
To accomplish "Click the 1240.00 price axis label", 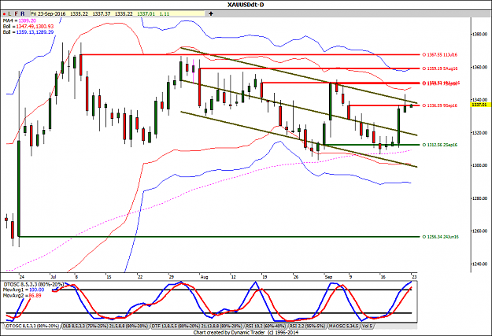I will point(480,264).
